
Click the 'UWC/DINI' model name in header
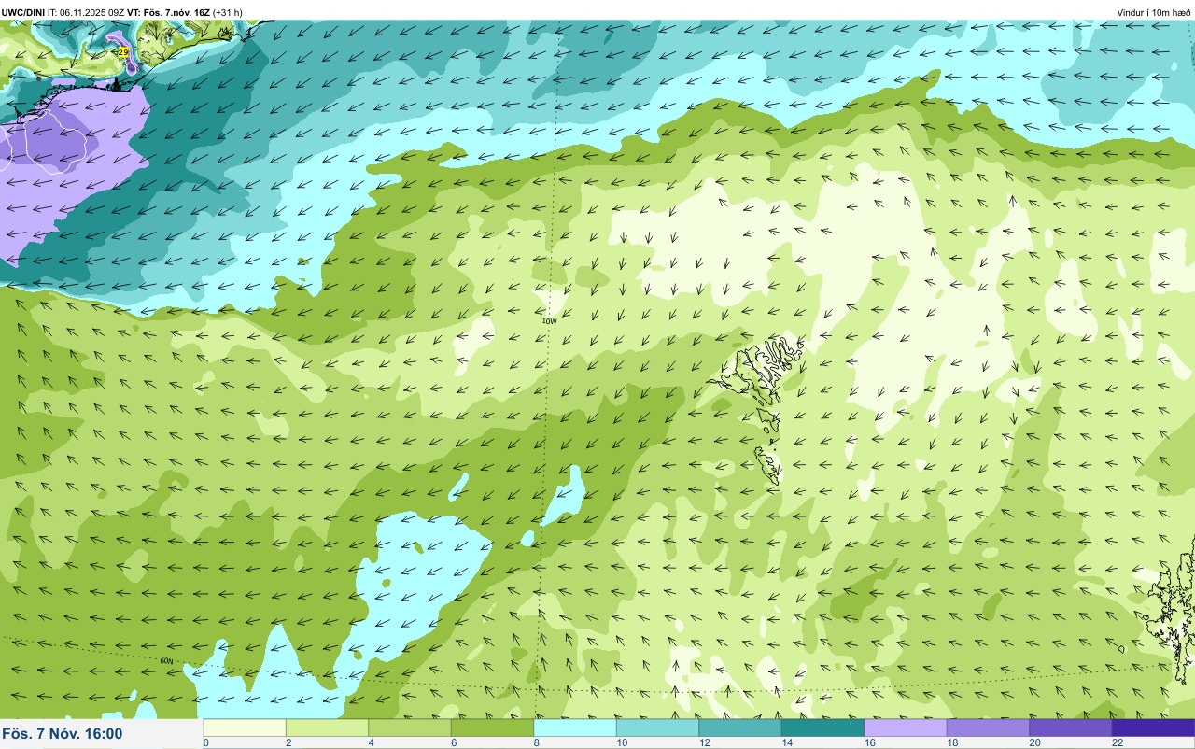click(22, 12)
